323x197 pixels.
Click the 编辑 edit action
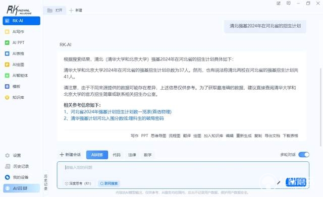pos(230,136)
